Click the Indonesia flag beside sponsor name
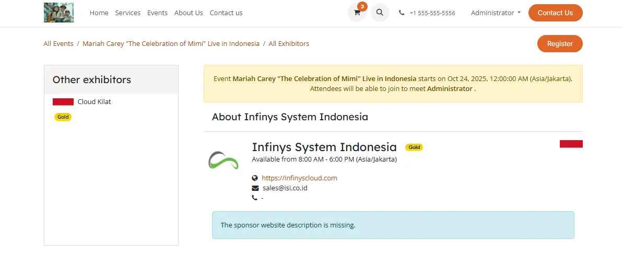Image resolution: width=623 pixels, height=274 pixels. click(571, 144)
